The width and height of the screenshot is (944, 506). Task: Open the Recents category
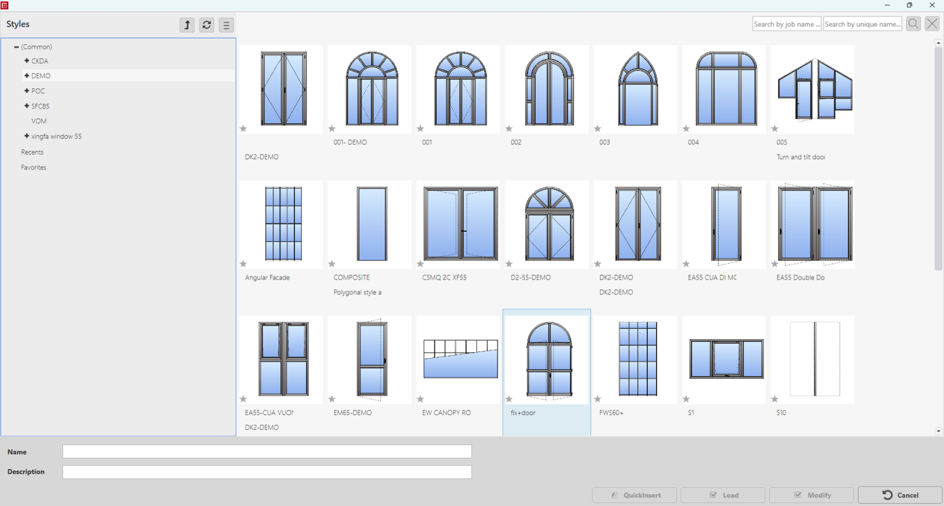click(32, 152)
